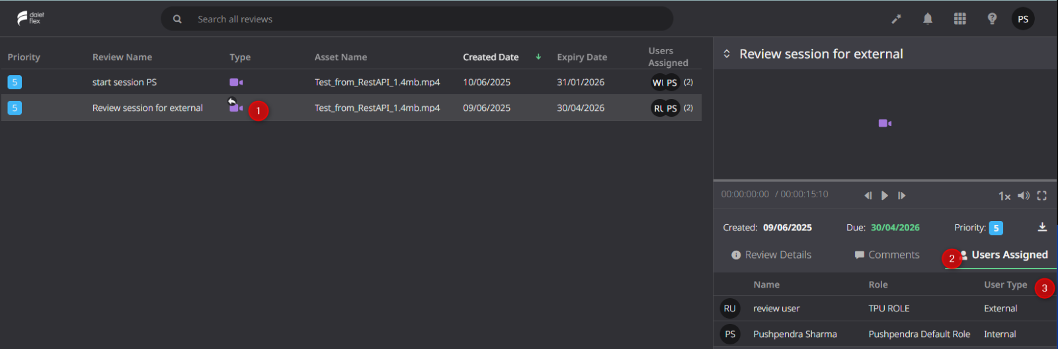Click the Dalet Flex logo

(x=30, y=18)
